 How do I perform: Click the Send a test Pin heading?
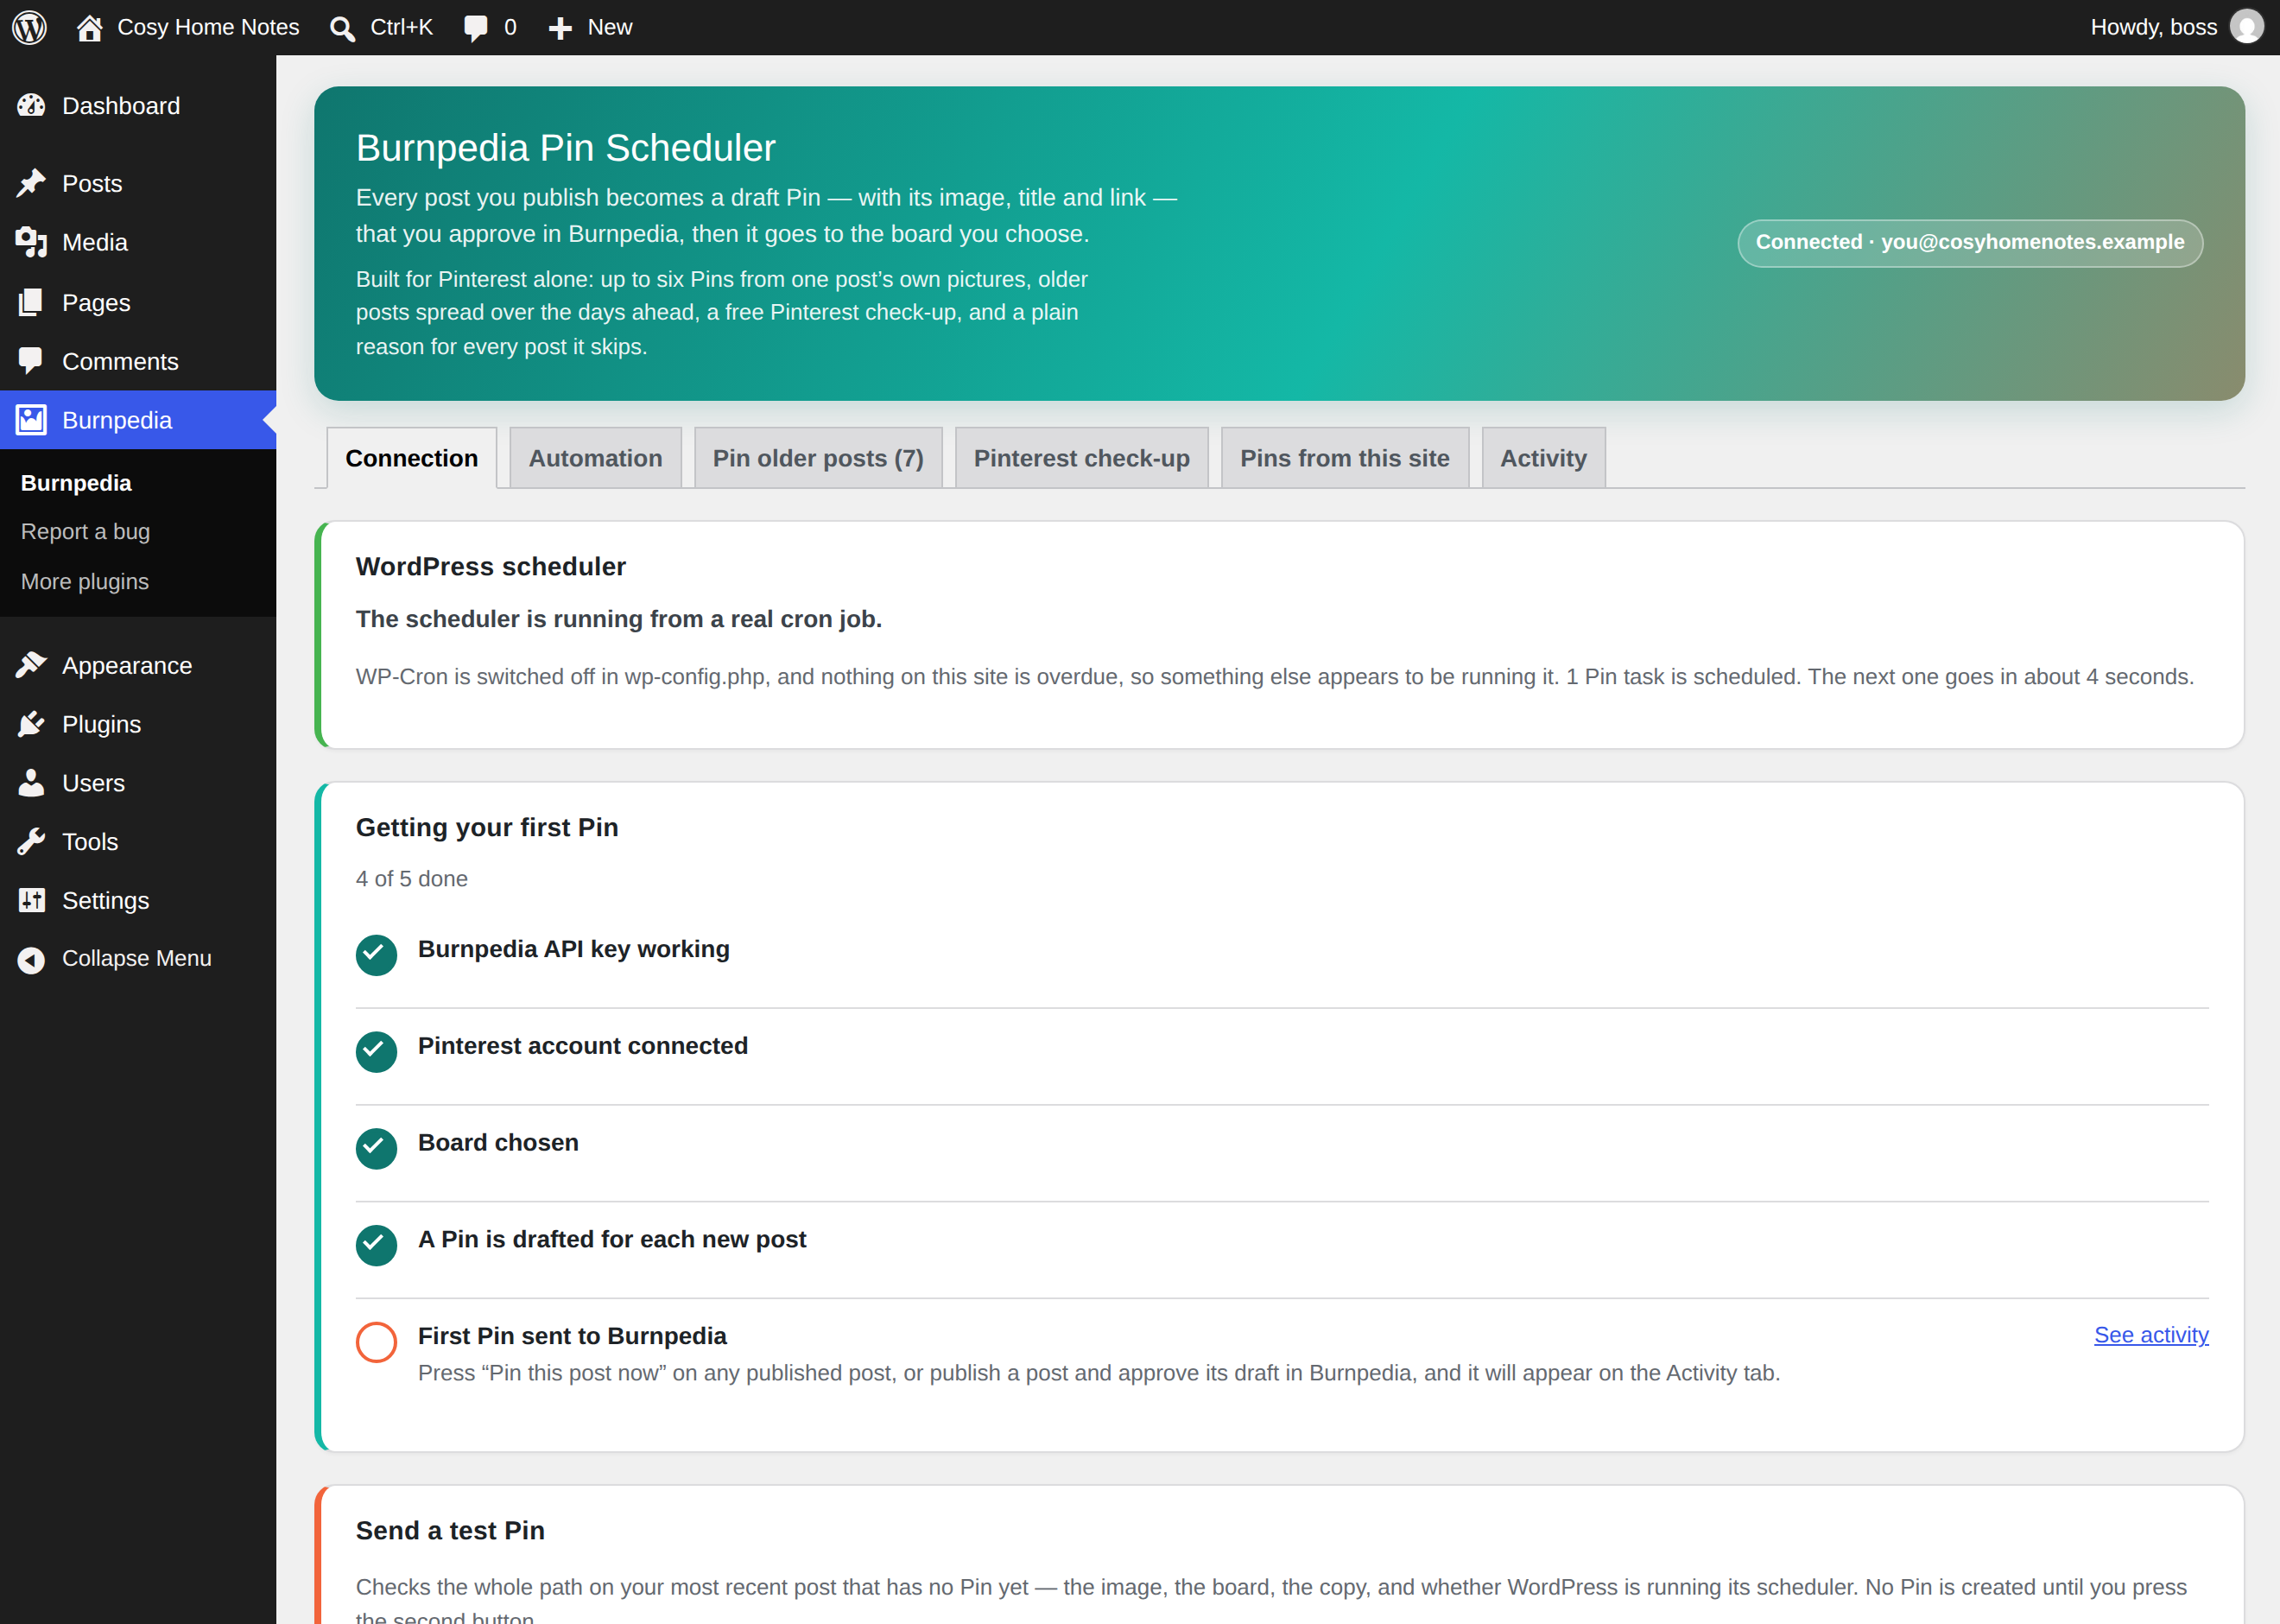pyautogui.click(x=450, y=1531)
